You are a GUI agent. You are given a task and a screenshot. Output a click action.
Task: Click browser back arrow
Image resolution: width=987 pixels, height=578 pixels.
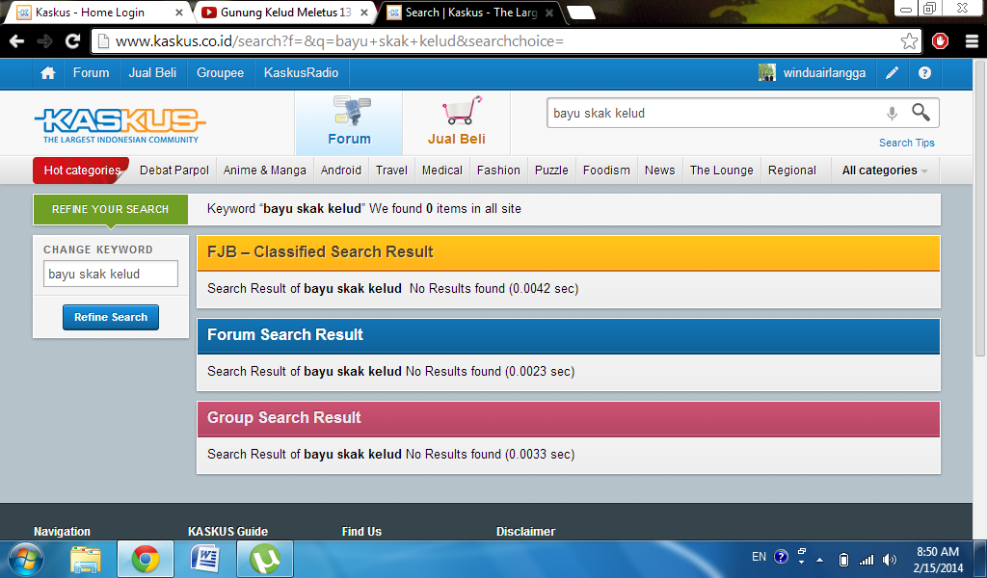(17, 41)
